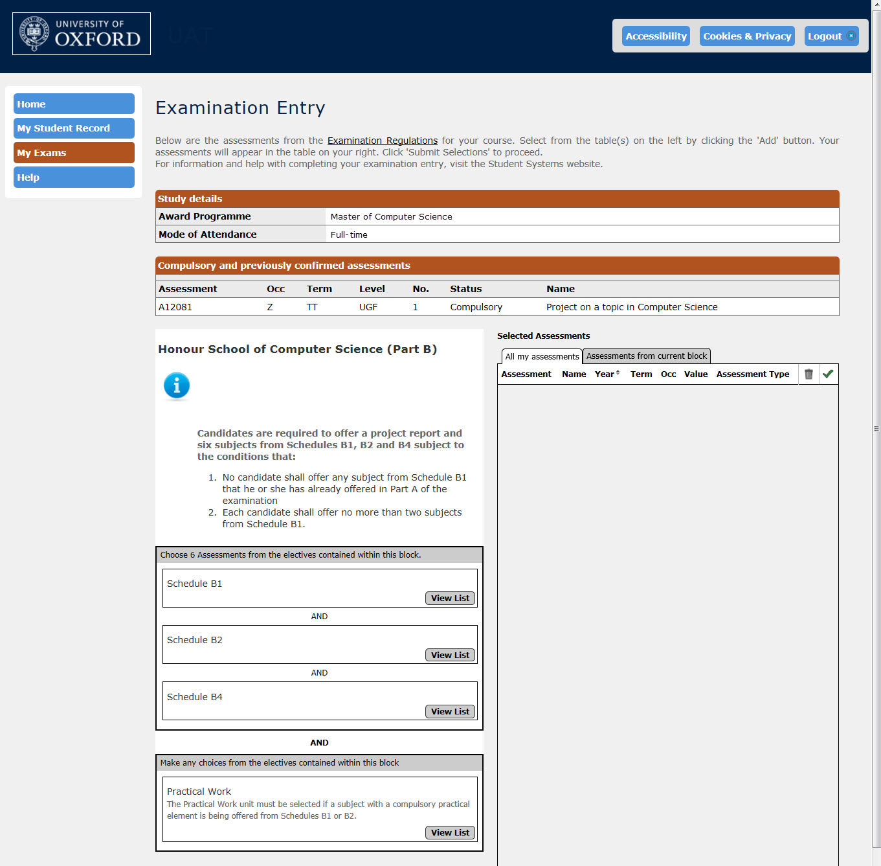View List for Schedule B1
The height and width of the screenshot is (866, 881).
pyautogui.click(x=450, y=598)
